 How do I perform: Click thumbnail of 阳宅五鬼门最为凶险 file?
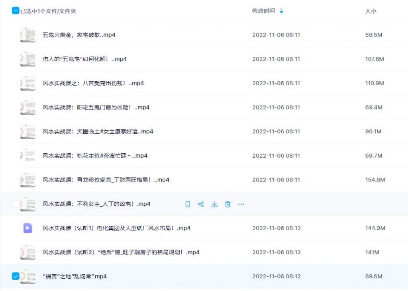tap(27, 107)
